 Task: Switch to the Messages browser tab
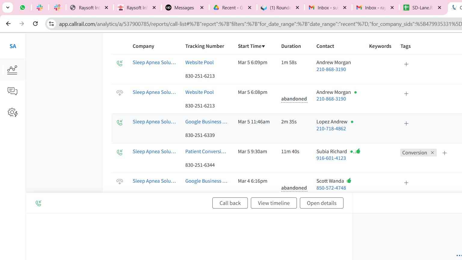click(184, 8)
